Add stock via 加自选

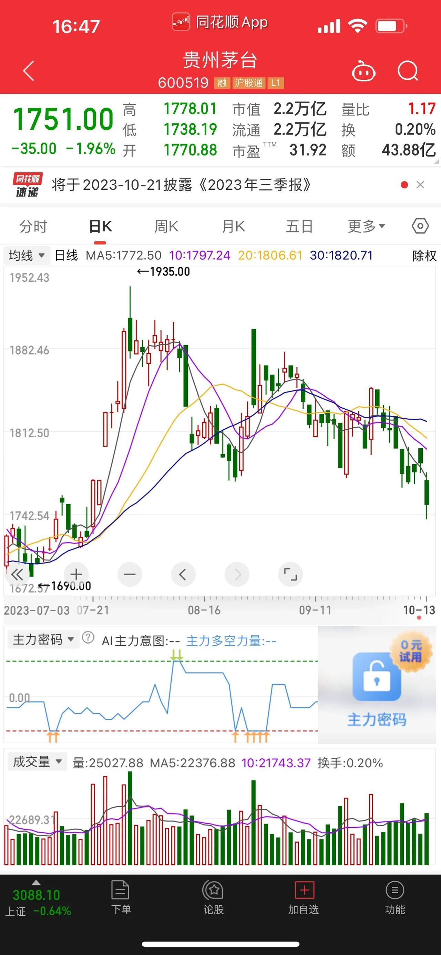click(304, 897)
